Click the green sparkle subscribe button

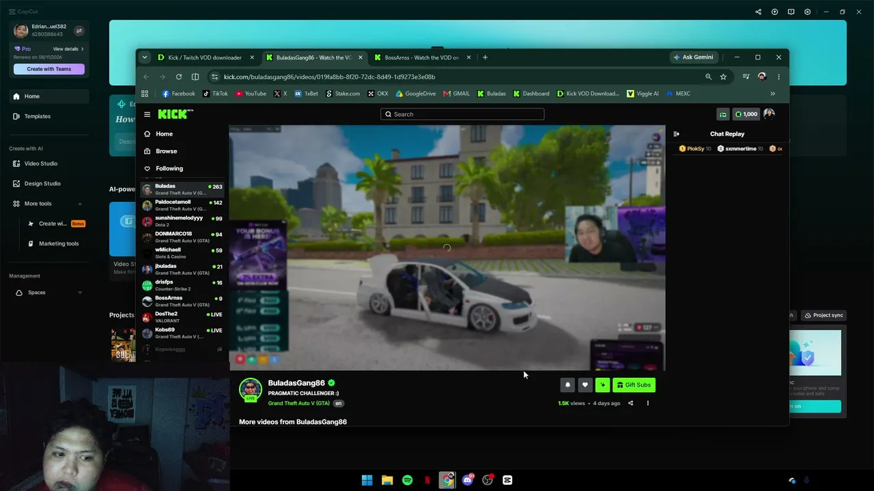(602, 385)
